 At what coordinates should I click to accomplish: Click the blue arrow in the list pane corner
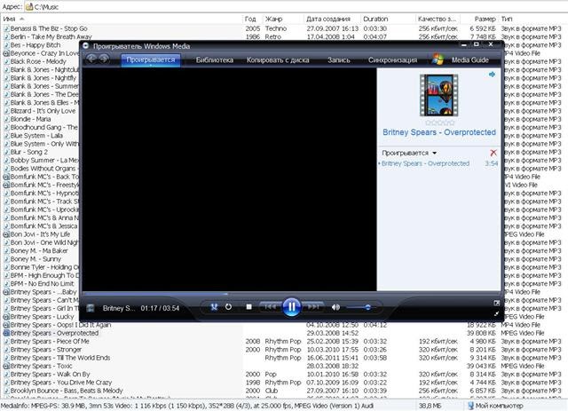pos(492,75)
